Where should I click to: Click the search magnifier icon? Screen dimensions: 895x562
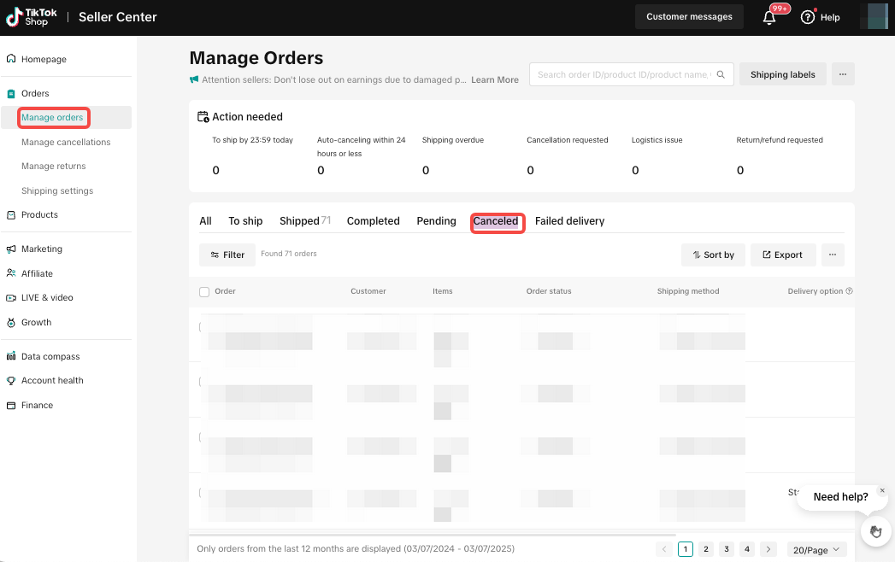(721, 74)
